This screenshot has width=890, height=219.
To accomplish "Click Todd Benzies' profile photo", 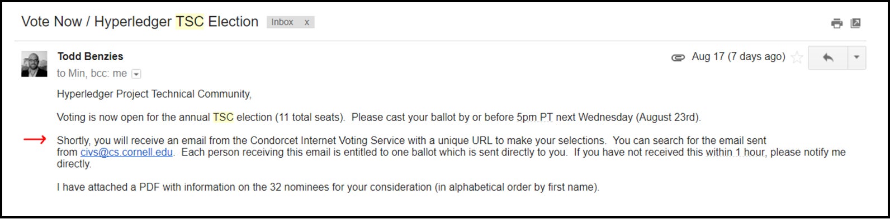I will point(34,64).
